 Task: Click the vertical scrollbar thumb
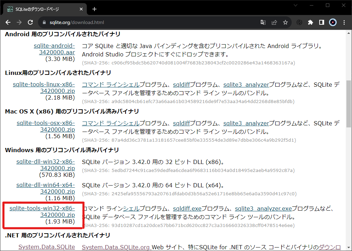349,104
